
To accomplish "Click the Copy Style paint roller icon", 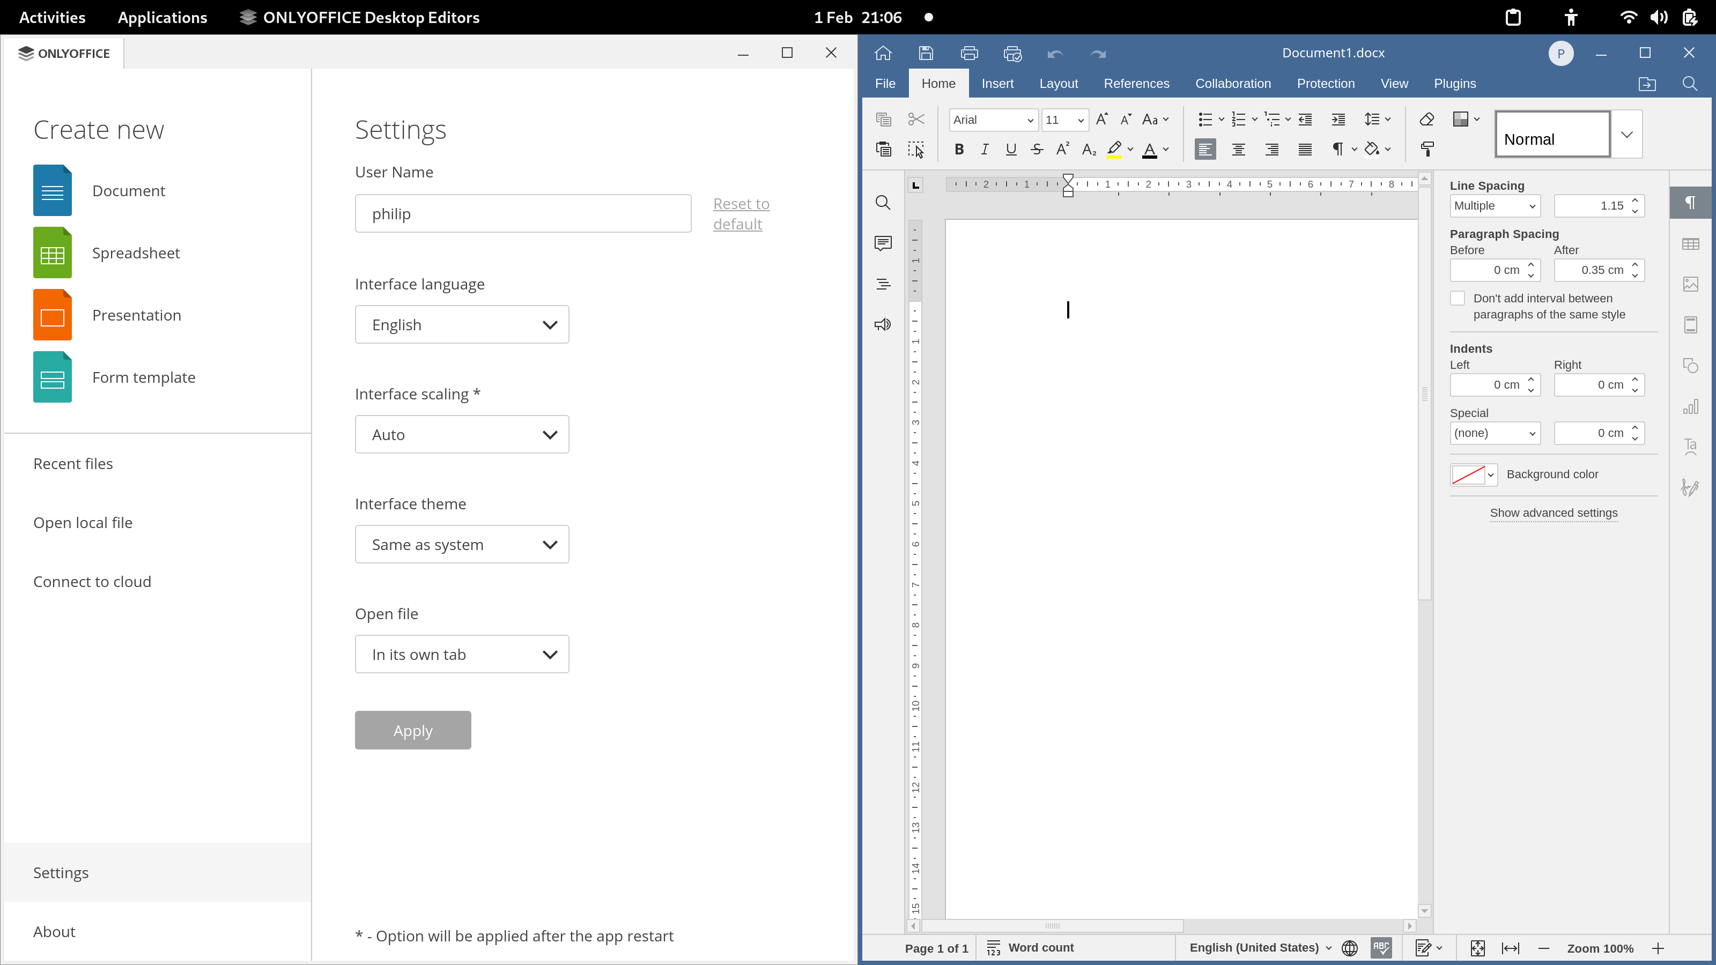I will [1427, 149].
